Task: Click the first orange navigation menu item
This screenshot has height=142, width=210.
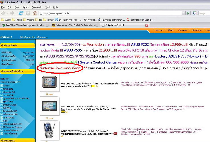Action: tap(159, 30)
